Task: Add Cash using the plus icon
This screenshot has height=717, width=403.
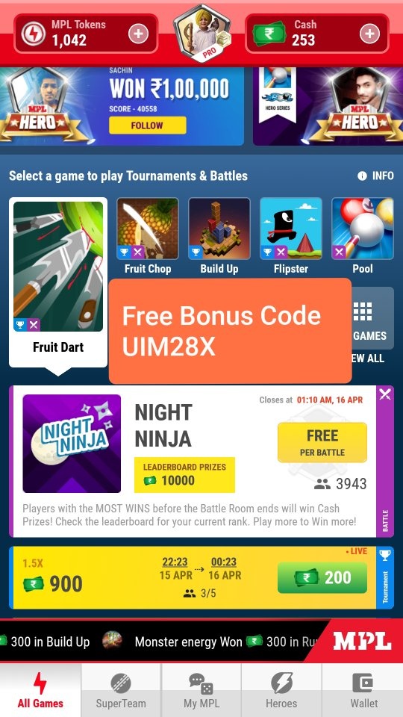Action: pos(369,34)
